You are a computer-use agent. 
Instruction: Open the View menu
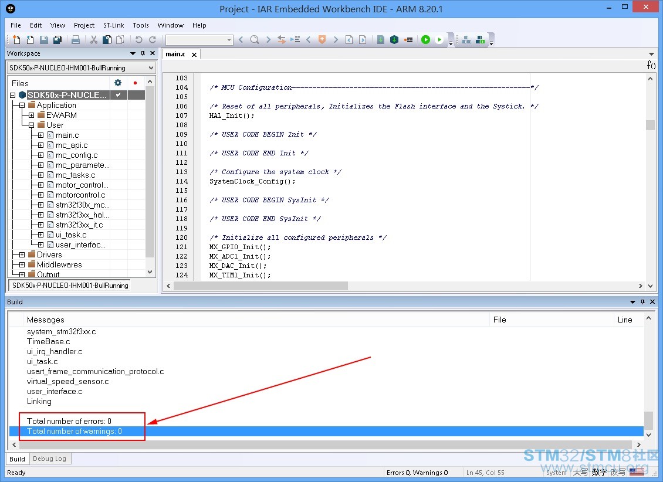[x=57, y=25]
